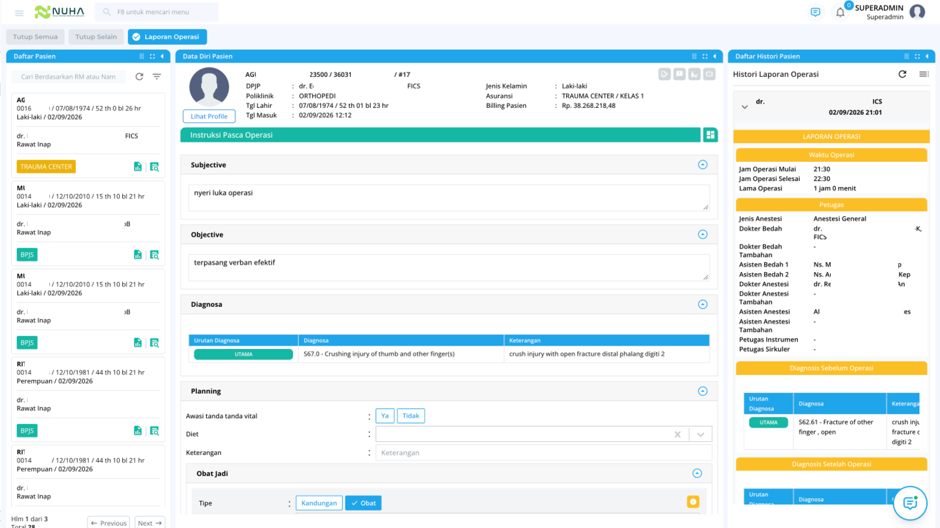Click the F8 menu search field
This screenshot has width=940, height=528.
157,12
